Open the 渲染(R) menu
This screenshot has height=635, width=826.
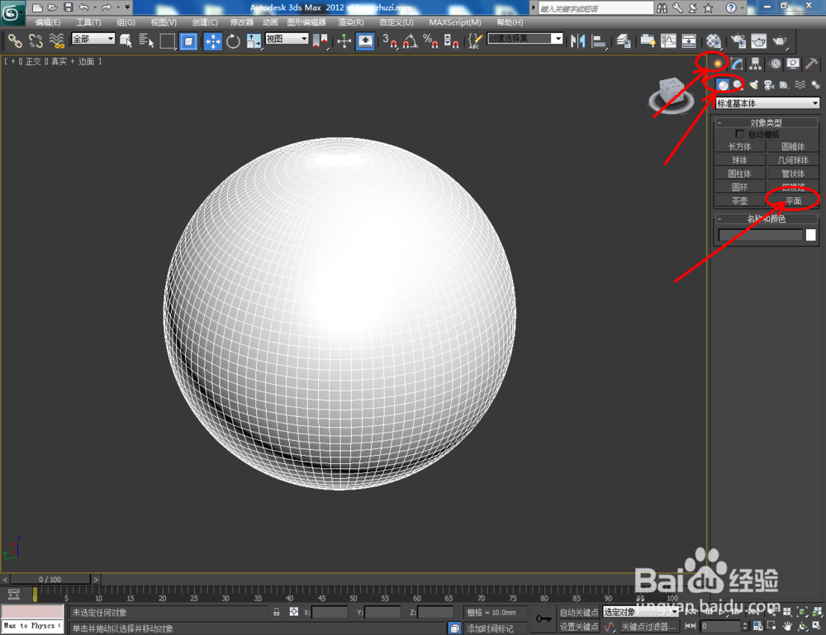coord(351,22)
